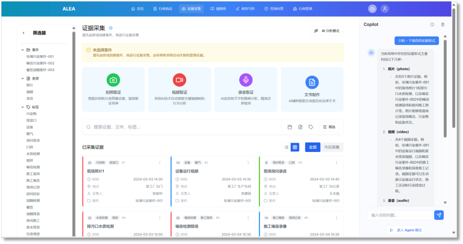Click the file type filter icon in search bar
Image resolution: width=463 pixels, height=244 pixels.
[x=300, y=127]
